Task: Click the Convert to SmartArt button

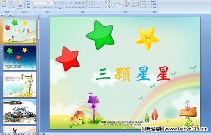Action: pyautogui.click(x=95, y=7)
